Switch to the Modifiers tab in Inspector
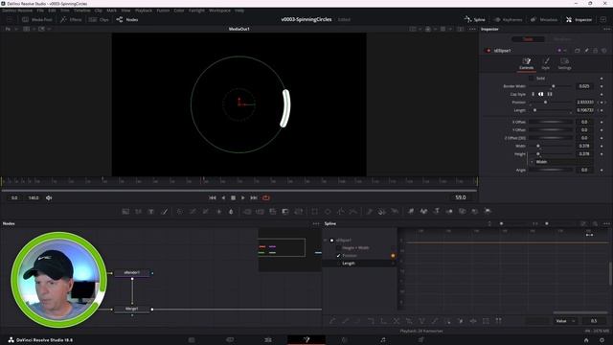The width and height of the screenshot is (613, 345). (562, 39)
